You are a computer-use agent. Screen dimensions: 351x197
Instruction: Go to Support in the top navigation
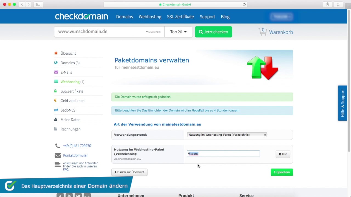coord(207,17)
